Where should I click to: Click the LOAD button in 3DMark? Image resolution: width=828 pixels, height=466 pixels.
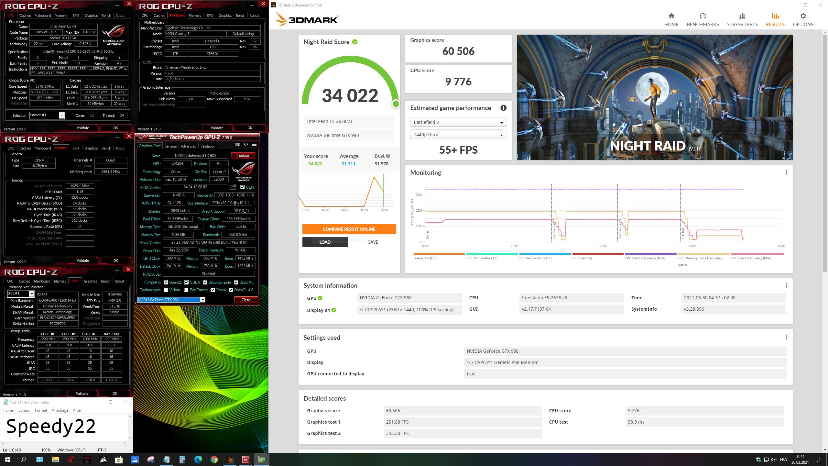[x=325, y=242]
